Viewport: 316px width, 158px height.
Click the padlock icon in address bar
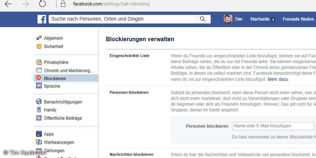click(63, 4)
